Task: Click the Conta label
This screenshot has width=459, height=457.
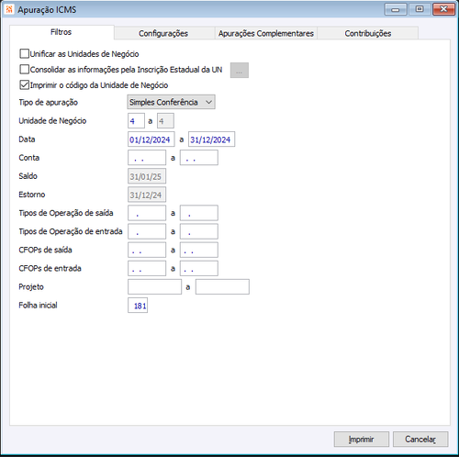Action: [x=29, y=158]
